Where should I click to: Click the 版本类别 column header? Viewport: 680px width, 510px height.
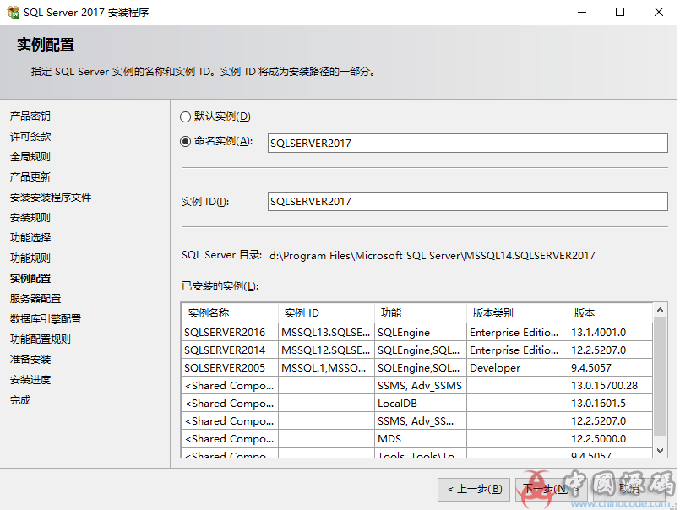(x=517, y=313)
